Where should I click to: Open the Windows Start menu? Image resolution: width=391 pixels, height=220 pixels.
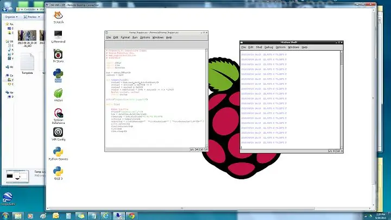[5, 216]
